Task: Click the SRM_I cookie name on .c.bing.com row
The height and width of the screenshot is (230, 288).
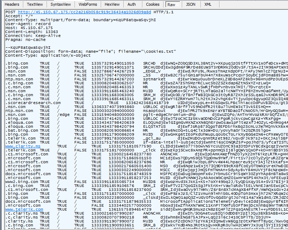Action: click(x=149, y=186)
